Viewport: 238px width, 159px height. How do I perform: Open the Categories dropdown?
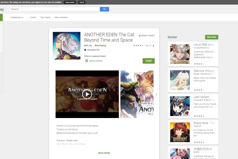[x=17, y=17]
